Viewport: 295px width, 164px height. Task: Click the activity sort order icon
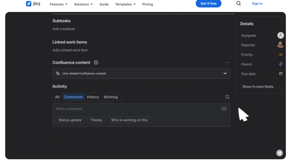point(227,97)
